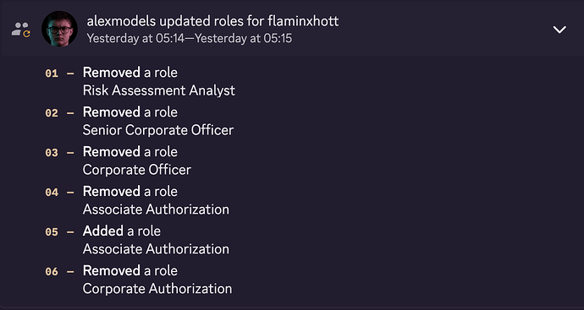
Task: Select change 01 Removed a role
Action: [130, 73]
